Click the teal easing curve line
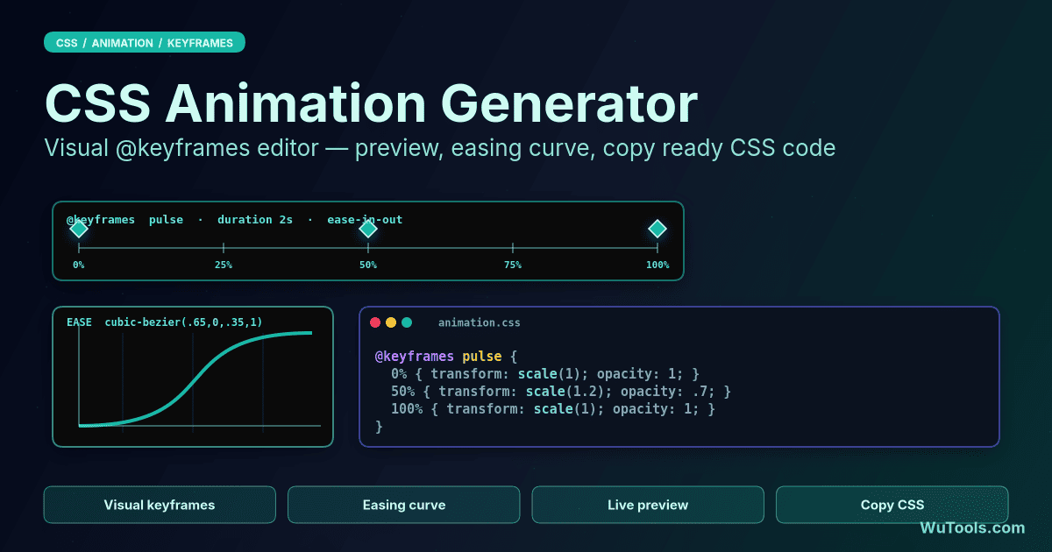This screenshot has width=1052, height=552. (x=195, y=379)
